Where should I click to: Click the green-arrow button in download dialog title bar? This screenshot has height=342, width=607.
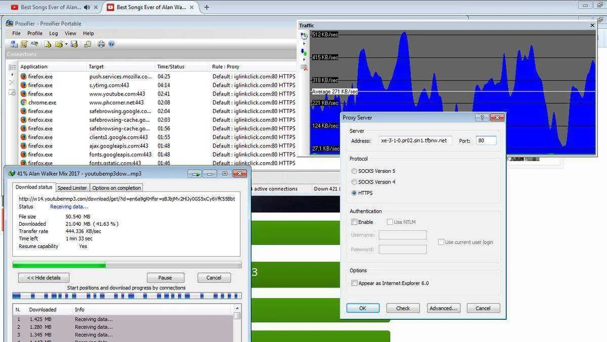(195, 173)
